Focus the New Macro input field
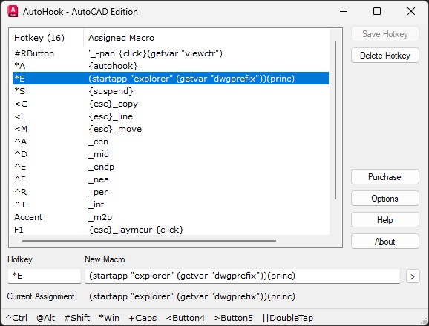The width and height of the screenshot is (429, 326). (243, 276)
